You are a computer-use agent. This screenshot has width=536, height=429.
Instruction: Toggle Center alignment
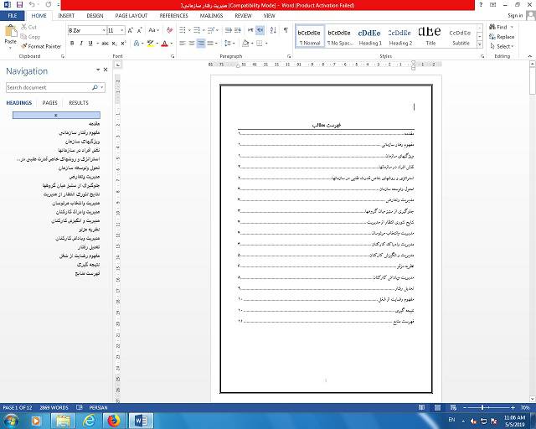tap(192, 43)
